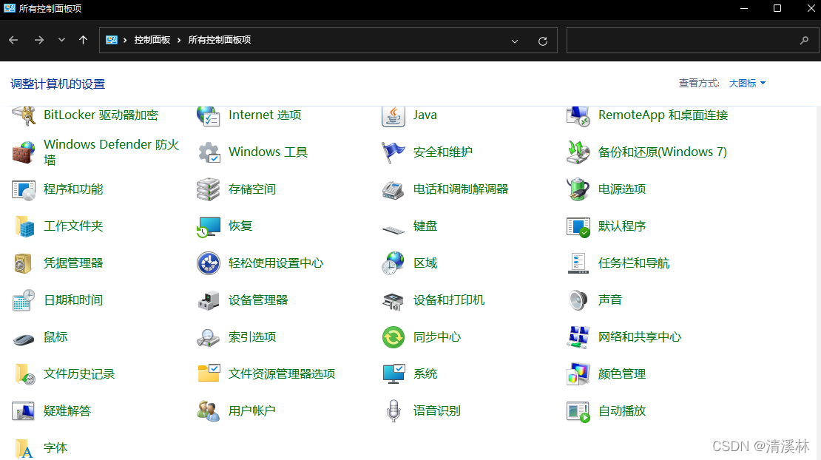The image size is (821, 460).
Task: Open the recent locations dropdown arrow
Action: 62,40
